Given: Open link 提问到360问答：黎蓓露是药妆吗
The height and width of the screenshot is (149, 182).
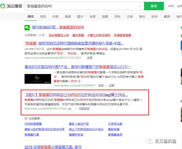Looking at the screenshot, I should [x=58, y=27].
